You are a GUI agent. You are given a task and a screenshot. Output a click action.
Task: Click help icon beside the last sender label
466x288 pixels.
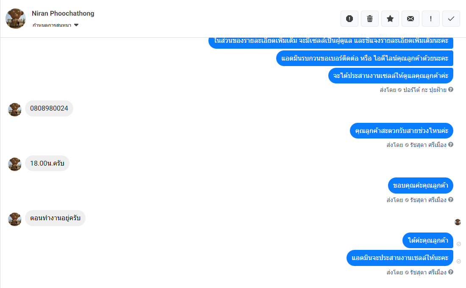pos(451,272)
